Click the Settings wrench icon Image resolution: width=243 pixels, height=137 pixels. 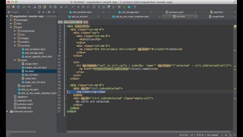coord(119,7)
